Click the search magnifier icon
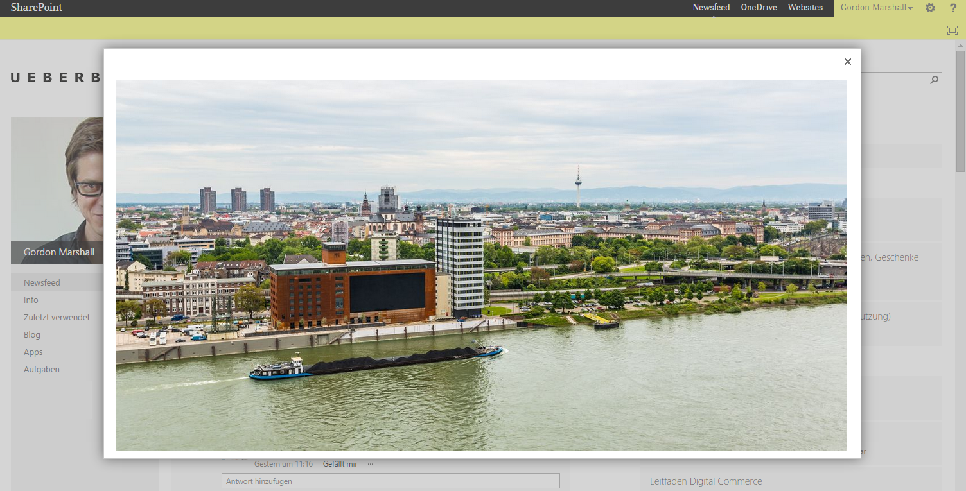The width and height of the screenshot is (966, 491). (x=934, y=80)
